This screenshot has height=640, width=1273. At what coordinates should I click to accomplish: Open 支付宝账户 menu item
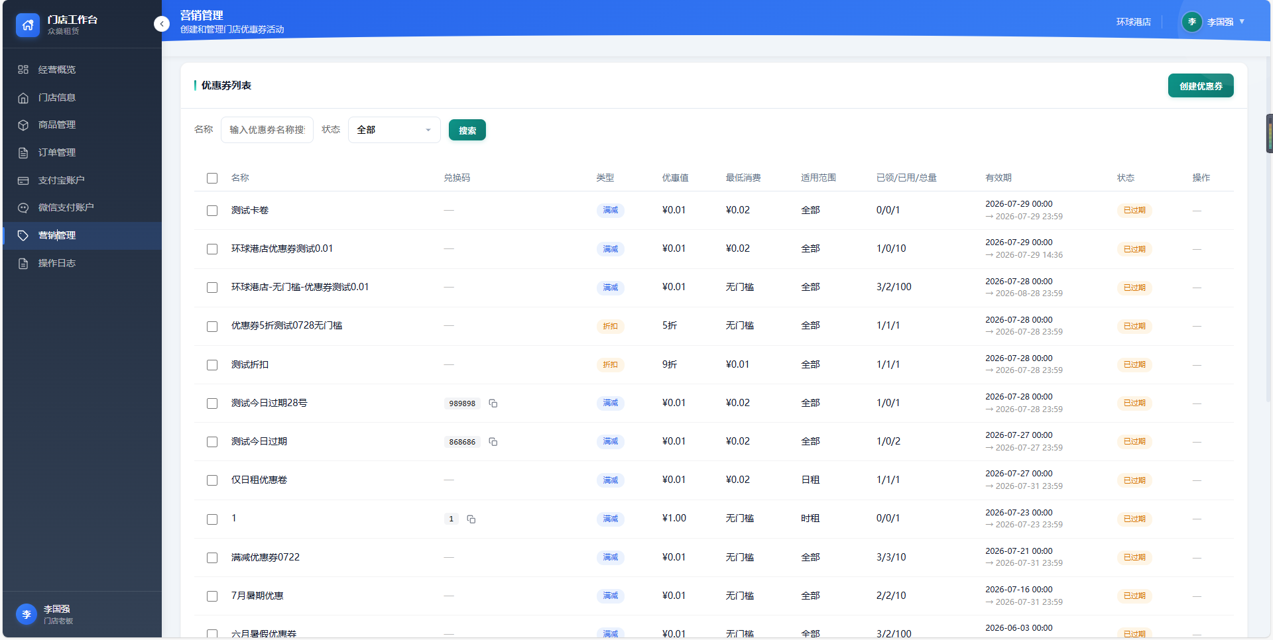click(82, 180)
